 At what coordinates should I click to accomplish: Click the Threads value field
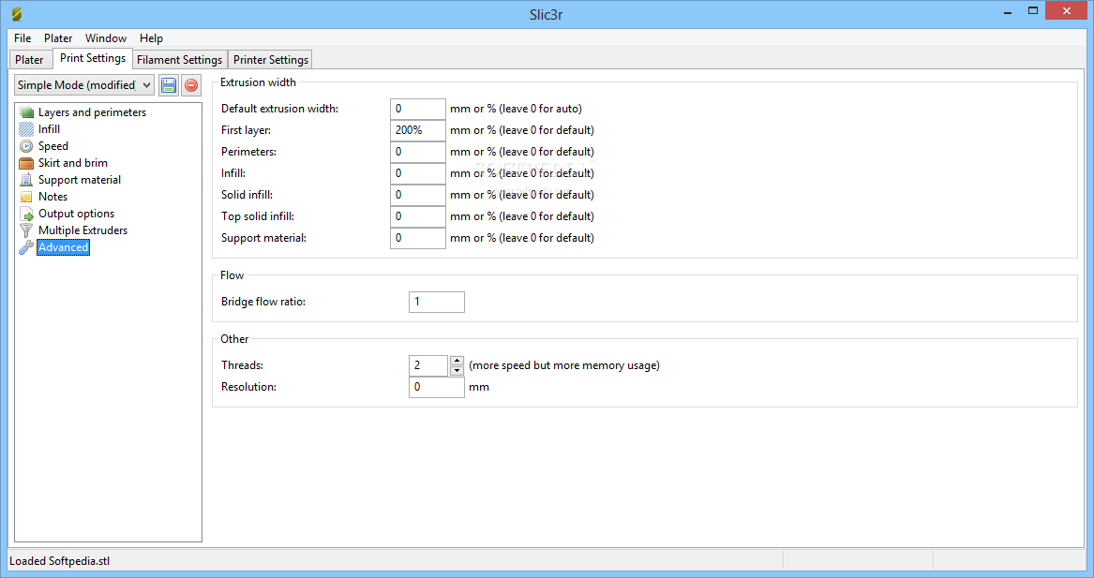(x=428, y=365)
